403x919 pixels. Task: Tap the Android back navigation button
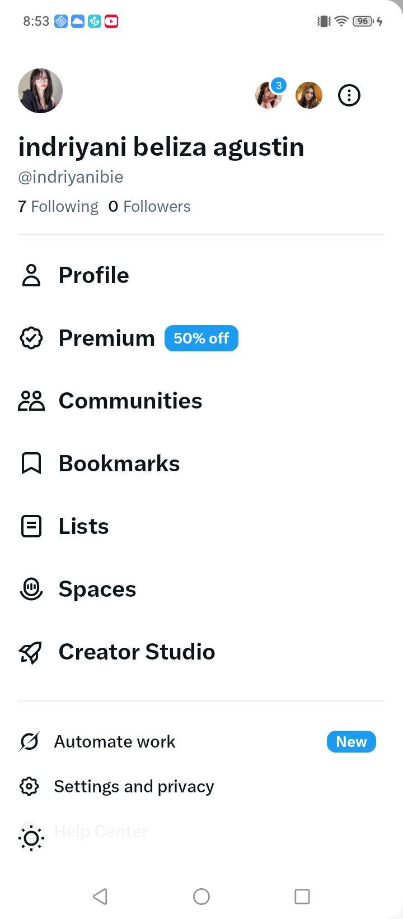100,896
